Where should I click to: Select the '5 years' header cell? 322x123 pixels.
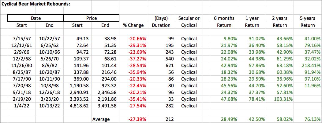(x=308, y=18)
